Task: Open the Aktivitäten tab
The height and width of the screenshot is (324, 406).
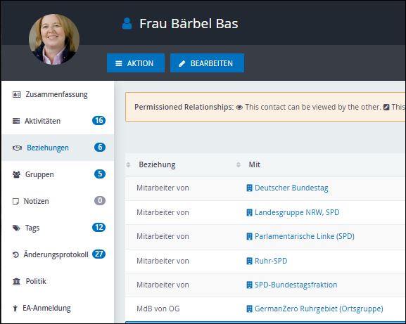Action: click(x=58, y=121)
